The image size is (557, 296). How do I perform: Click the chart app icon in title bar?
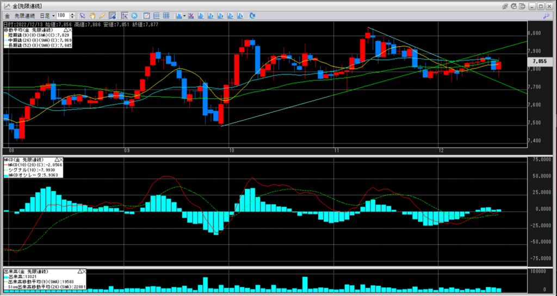click(x=7, y=6)
